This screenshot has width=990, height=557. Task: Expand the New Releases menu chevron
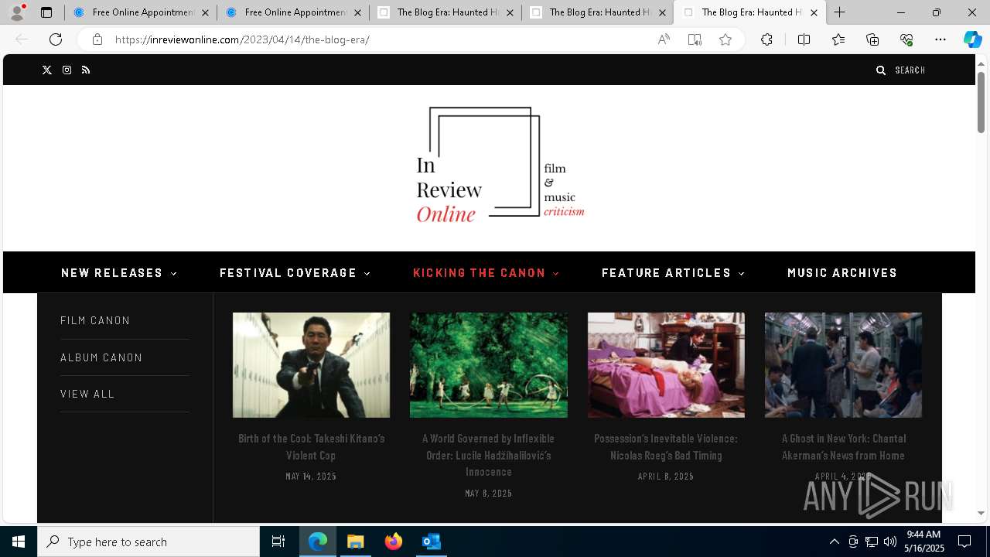pos(174,273)
